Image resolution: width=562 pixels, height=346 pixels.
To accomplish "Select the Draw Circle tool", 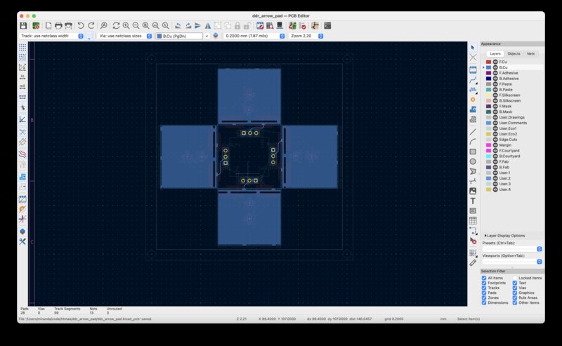I will [x=473, y=161].
